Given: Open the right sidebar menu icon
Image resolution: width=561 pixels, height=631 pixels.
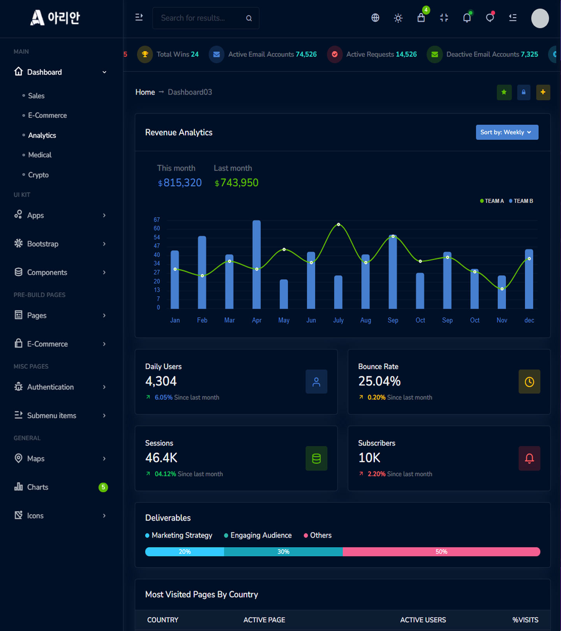Looking at the screenshot, I should 513,18.
